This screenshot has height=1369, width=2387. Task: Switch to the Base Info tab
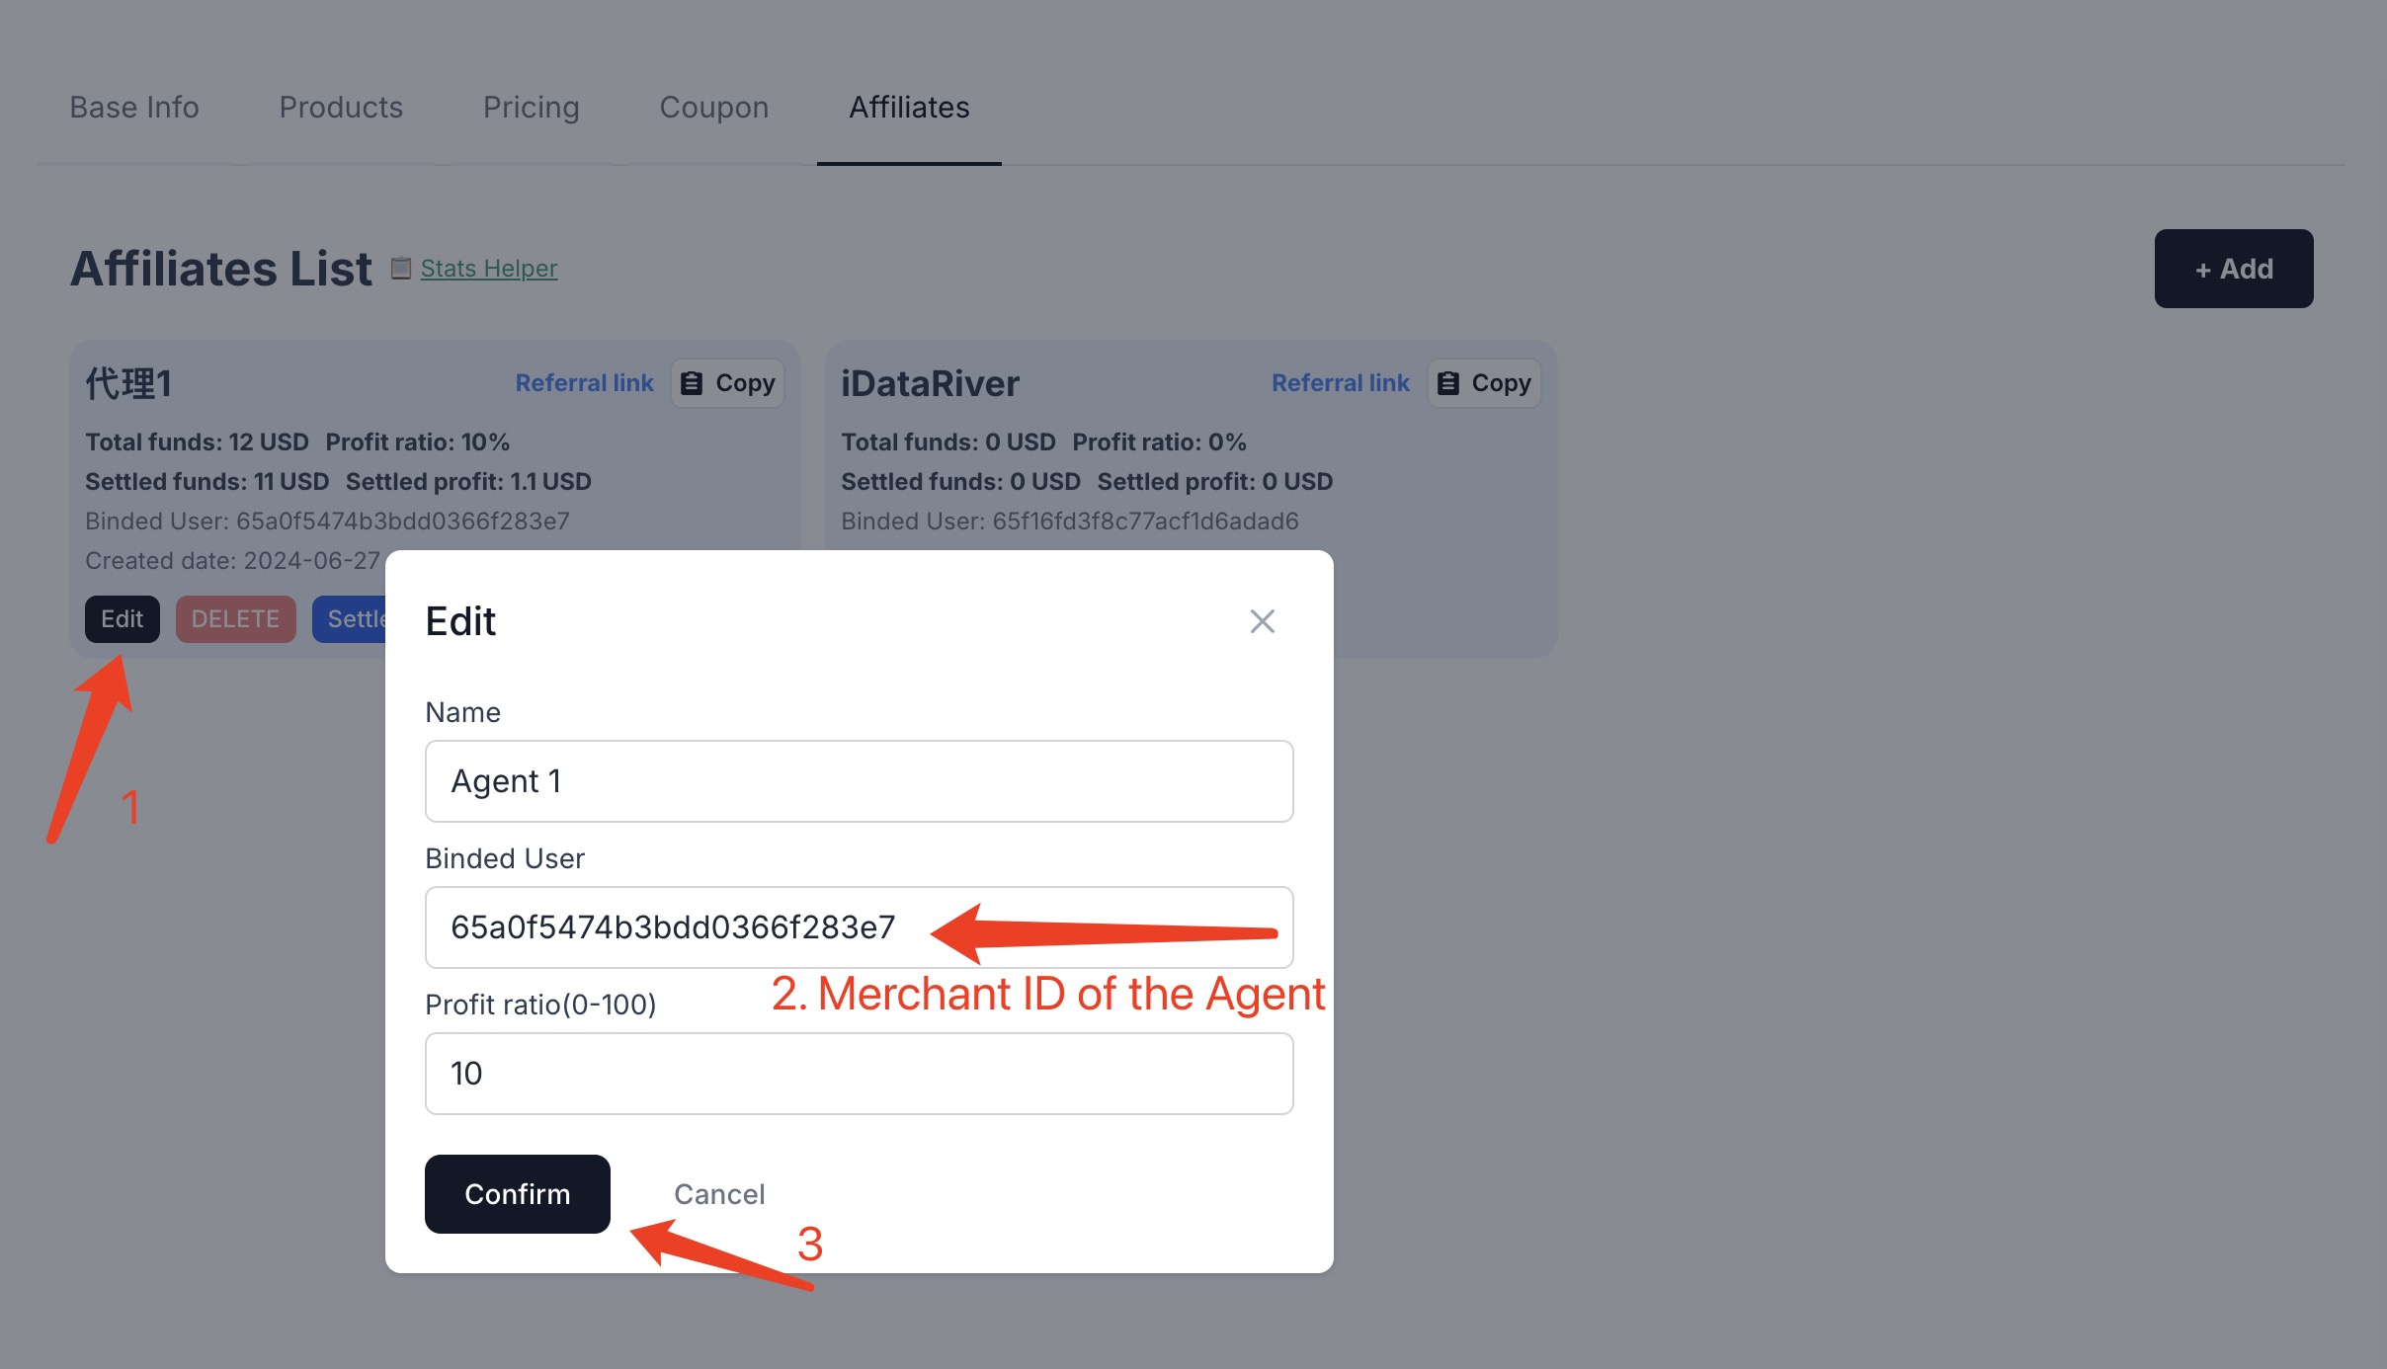point(132,105)
